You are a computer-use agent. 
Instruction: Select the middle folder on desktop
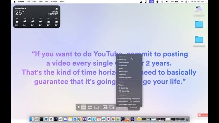pos(199,24)
